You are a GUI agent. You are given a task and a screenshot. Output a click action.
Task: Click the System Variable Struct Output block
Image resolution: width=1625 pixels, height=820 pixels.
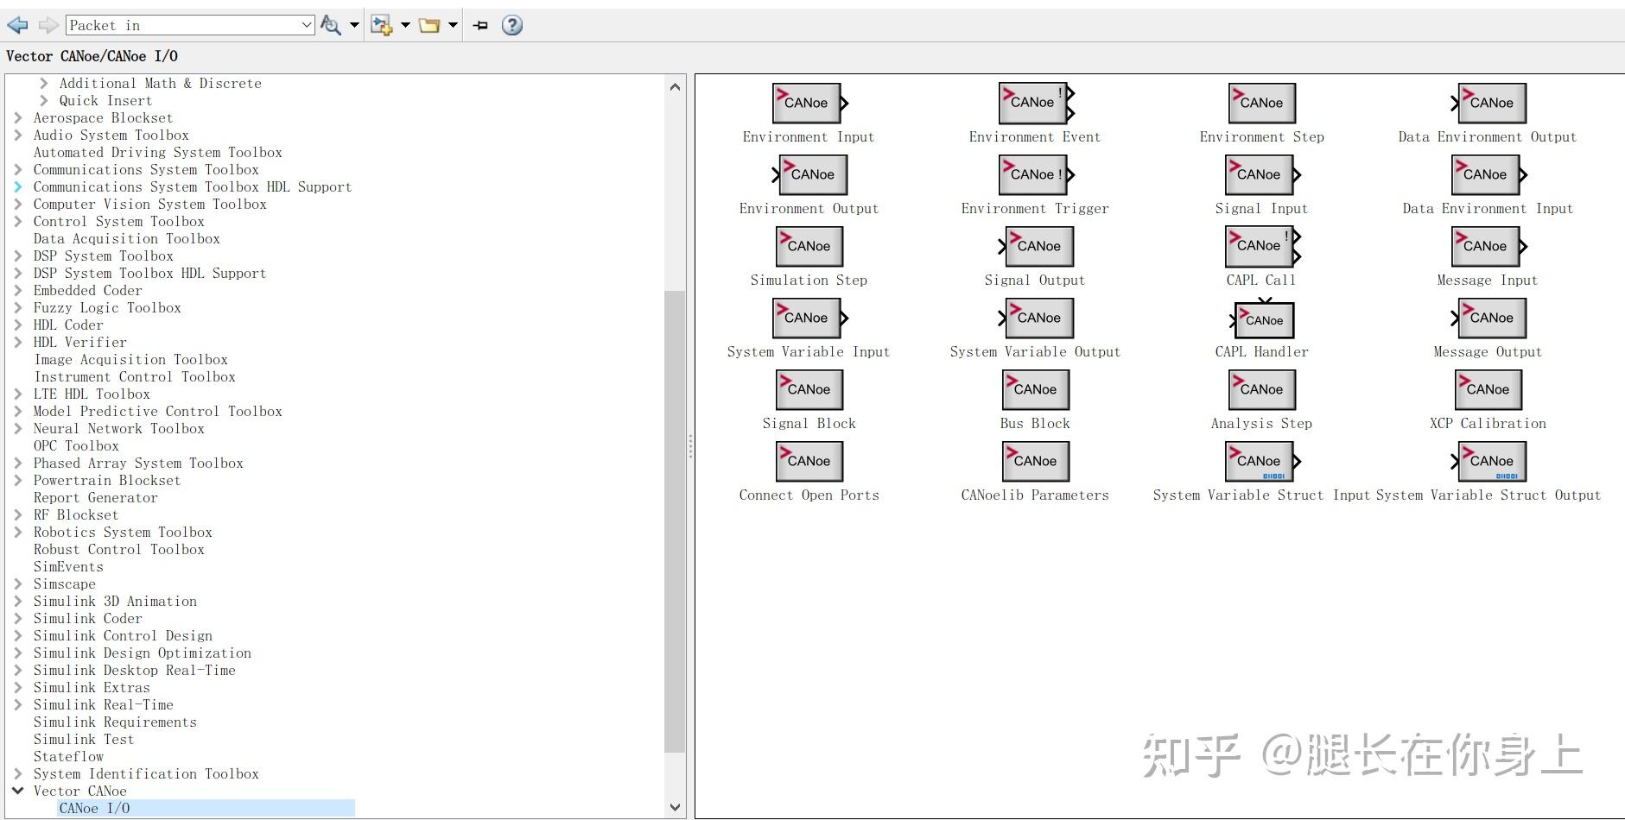click(x=1490, y=461)
